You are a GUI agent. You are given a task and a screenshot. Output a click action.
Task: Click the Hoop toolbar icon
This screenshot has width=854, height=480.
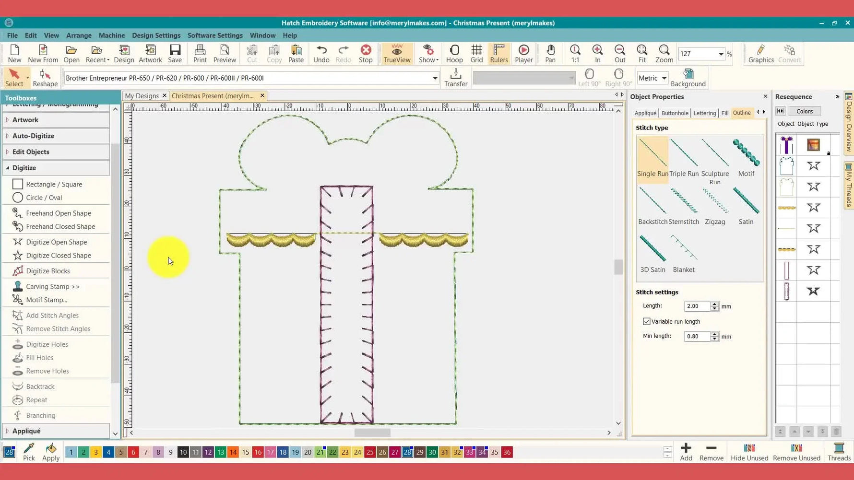pos(454,54)
